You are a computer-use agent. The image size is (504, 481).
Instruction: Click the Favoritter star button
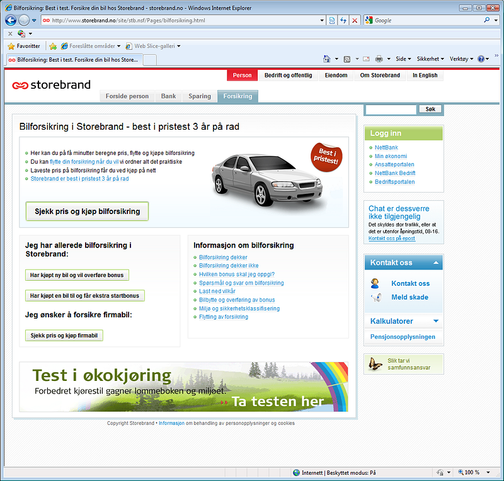pyautogui.click(x=24, y=46)
